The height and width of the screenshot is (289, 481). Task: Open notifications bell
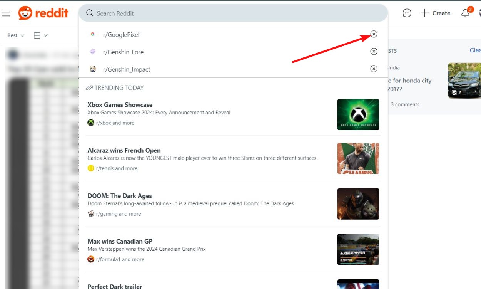[x=465, y=13]
